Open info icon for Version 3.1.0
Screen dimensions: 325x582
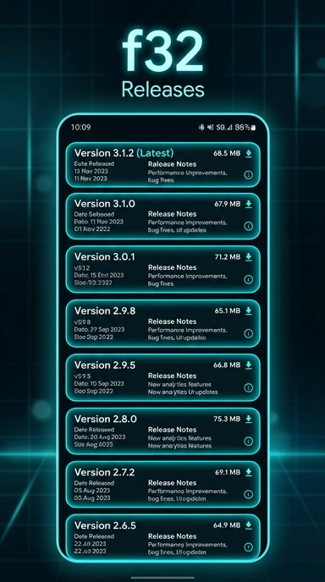tap(249, 226)
